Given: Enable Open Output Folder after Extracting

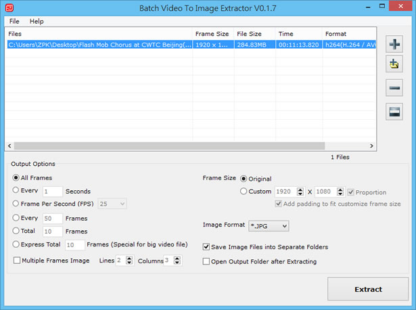Looking at the screenshot, I should point(206,261).
